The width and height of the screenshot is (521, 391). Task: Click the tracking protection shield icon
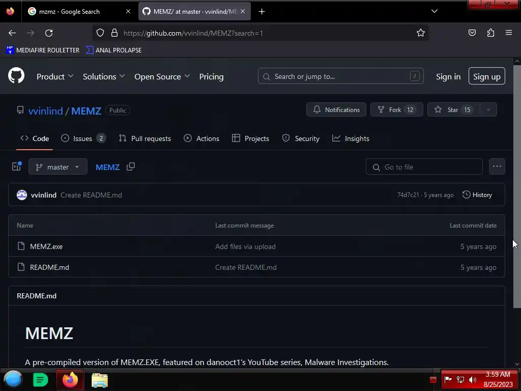100,33
